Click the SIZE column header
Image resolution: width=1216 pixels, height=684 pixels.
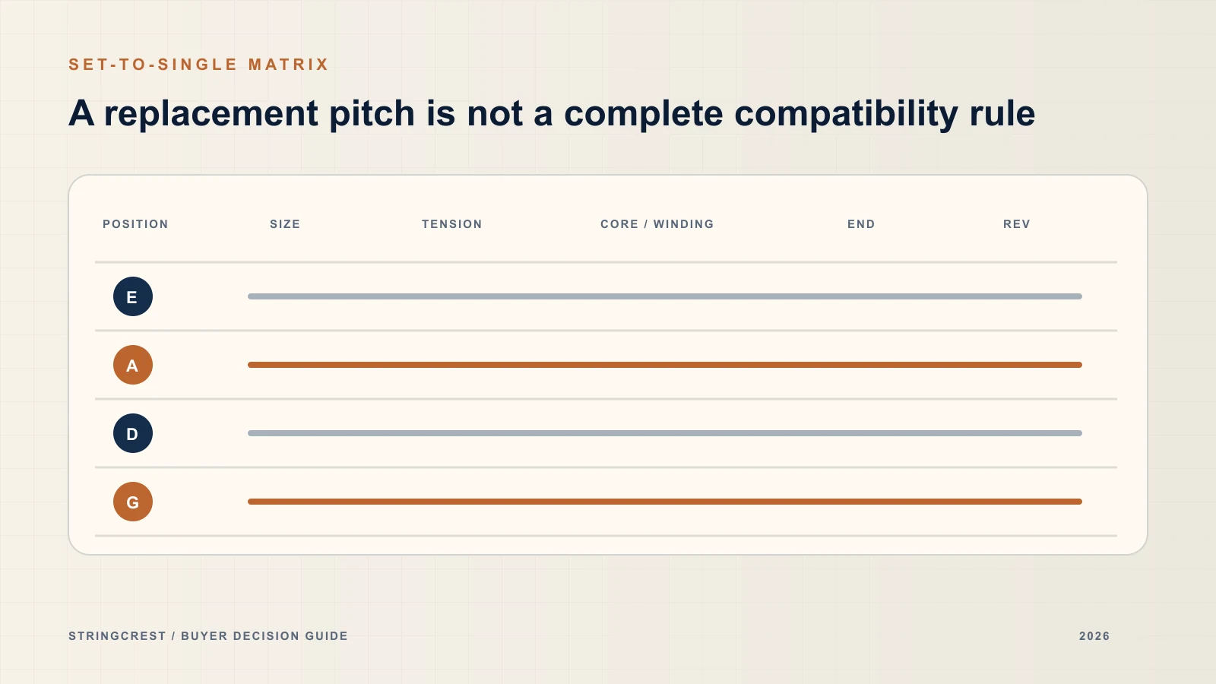(285, 224)
